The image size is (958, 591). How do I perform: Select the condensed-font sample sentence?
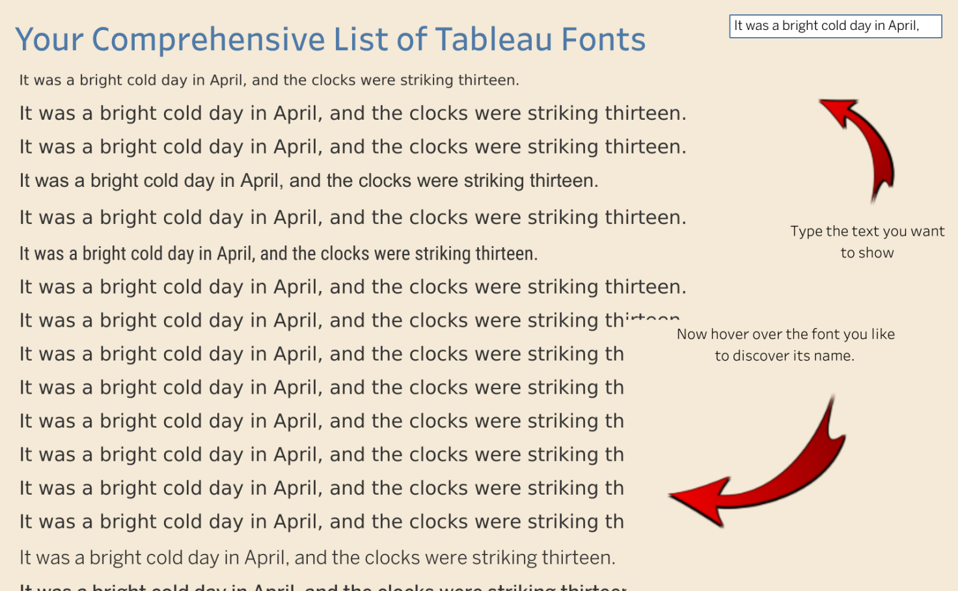point(278,254)
